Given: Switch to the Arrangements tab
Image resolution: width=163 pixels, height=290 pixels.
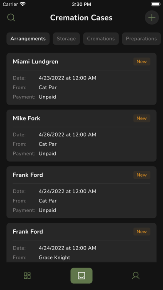Looking at the screenshot, I should [28, 39].
